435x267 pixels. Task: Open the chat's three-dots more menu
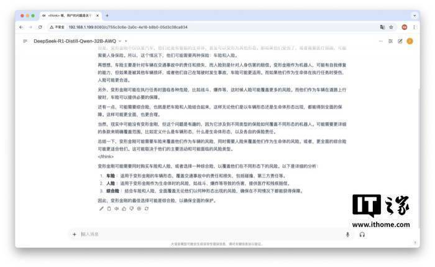380,41
